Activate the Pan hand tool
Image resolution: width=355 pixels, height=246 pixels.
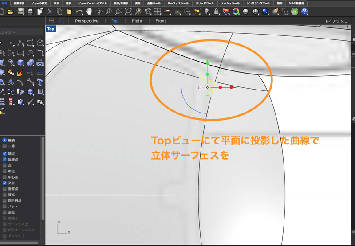tap(89, 12)
